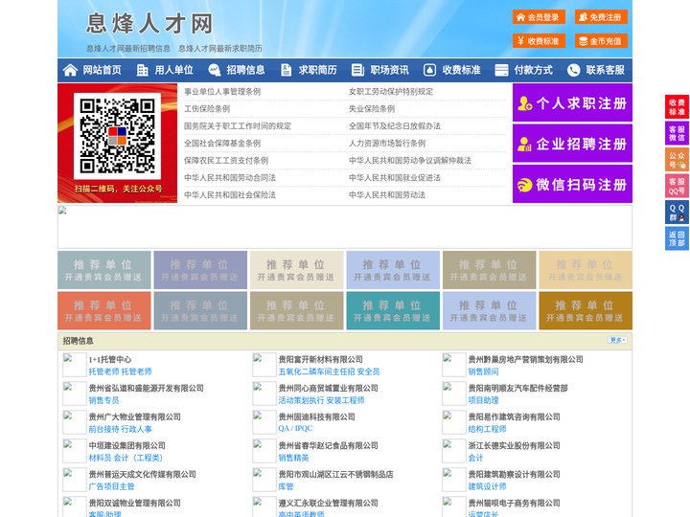Open the 贵阳富开新材料有限公司 listing
Image resolution: width=690 pixels, height=517 pixels.
(321, 360)
